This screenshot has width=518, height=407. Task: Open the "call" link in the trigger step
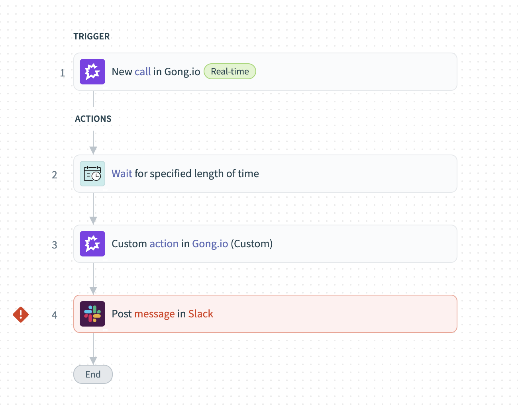click(143, 72)
